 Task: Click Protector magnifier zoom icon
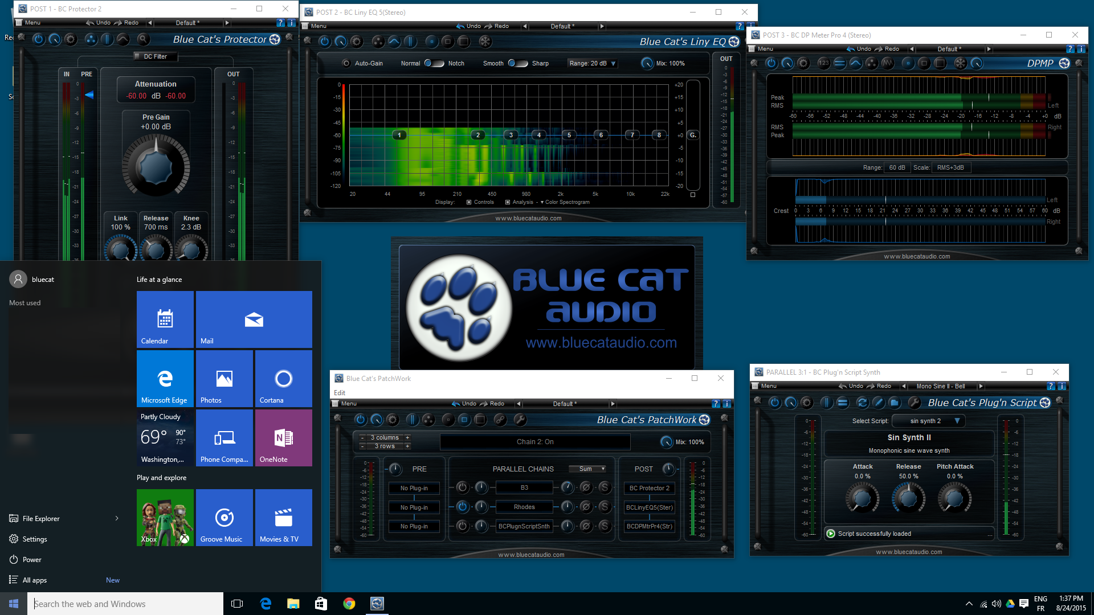(144, 39)
